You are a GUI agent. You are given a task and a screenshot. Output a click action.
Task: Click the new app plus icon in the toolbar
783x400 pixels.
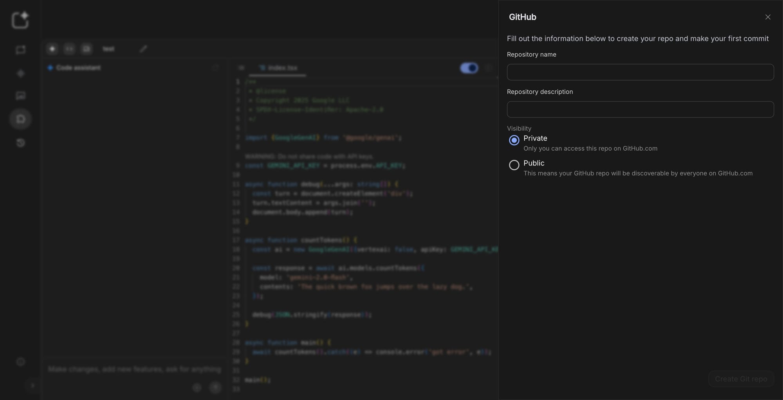click(52, 49)
